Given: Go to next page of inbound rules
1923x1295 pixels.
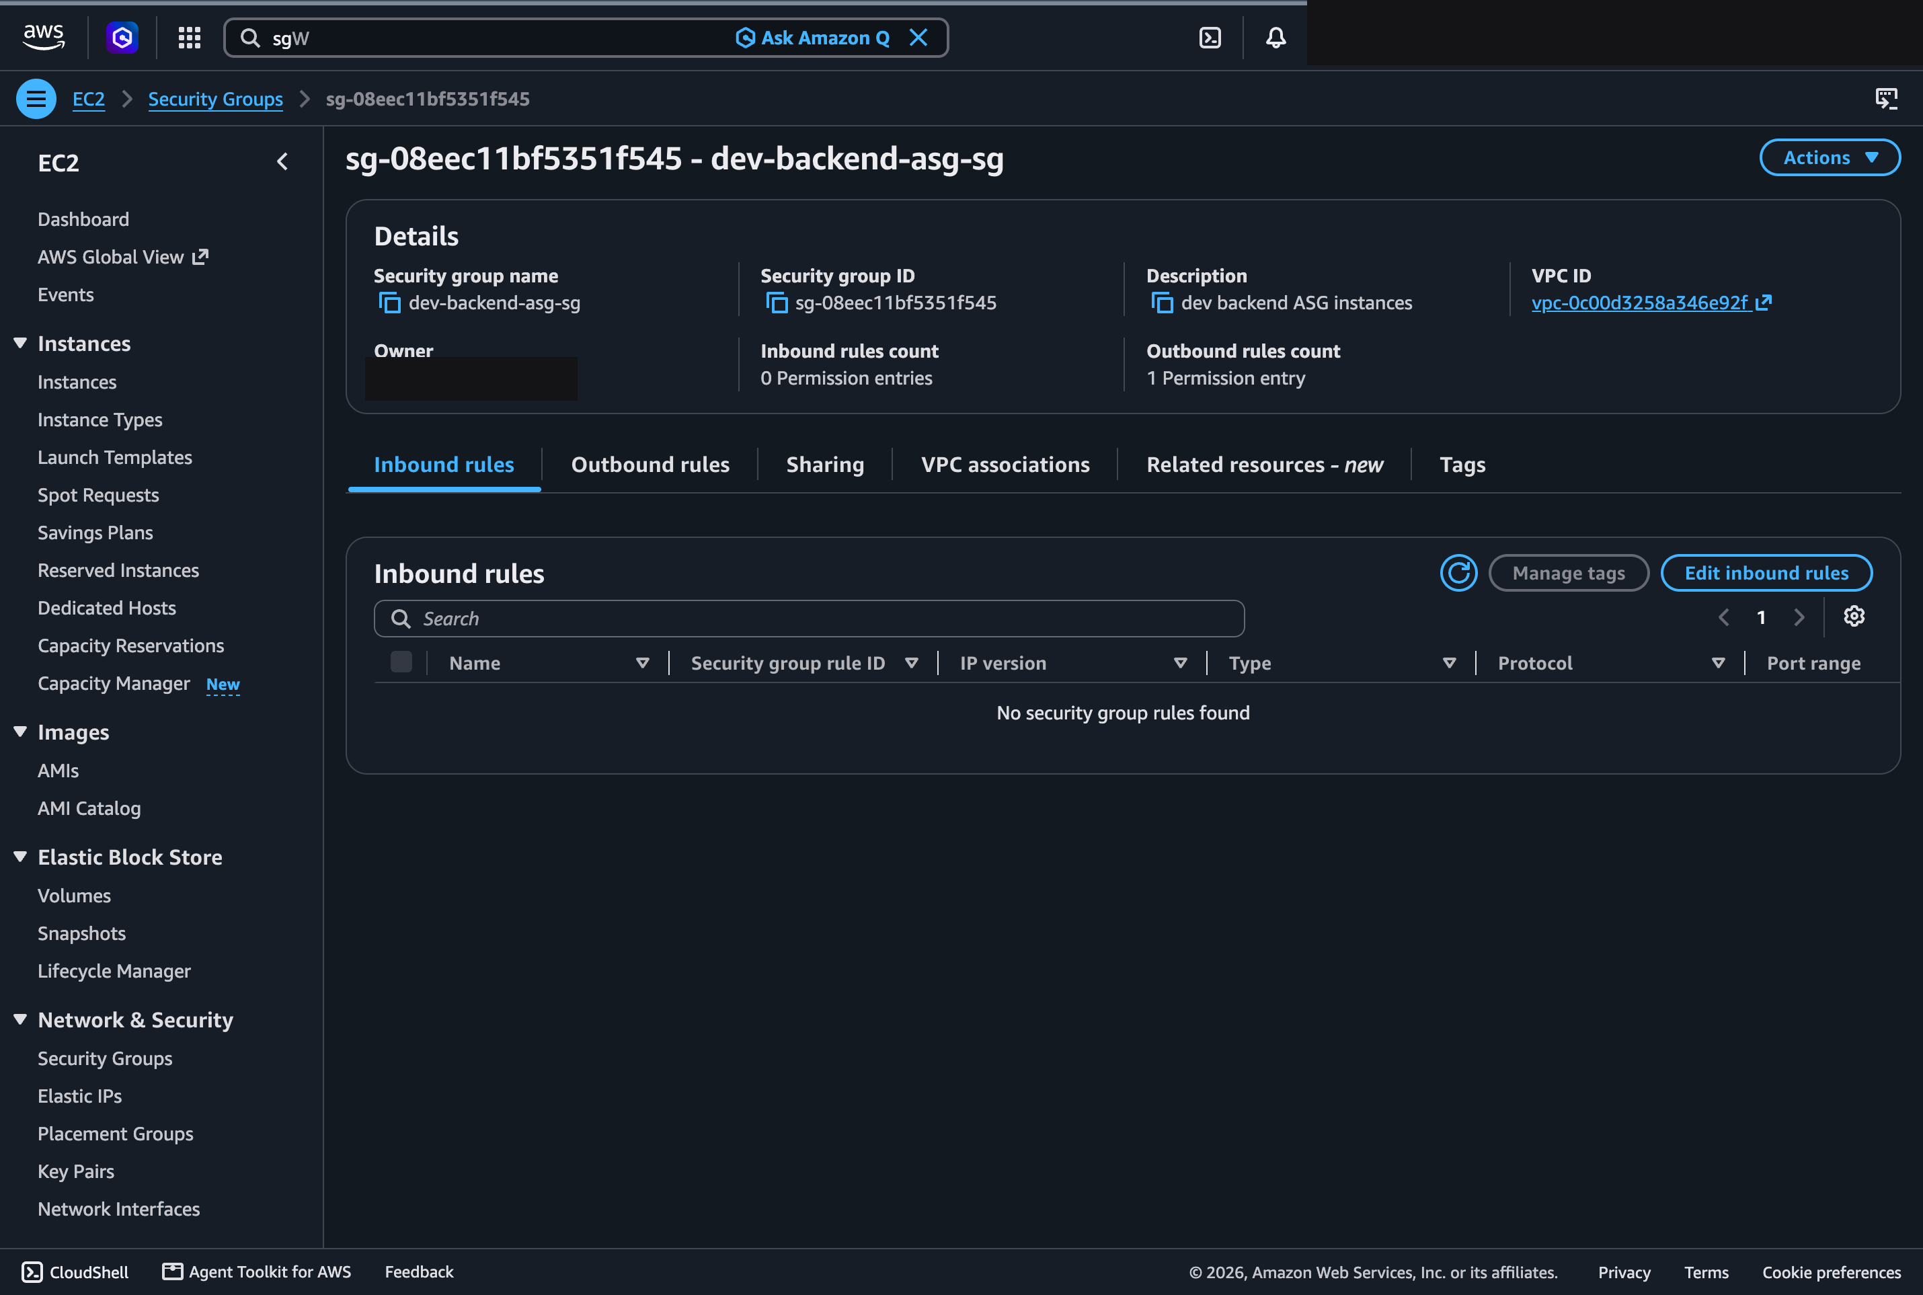Looking at the screenshot, I should click(x=1799, y=617).
